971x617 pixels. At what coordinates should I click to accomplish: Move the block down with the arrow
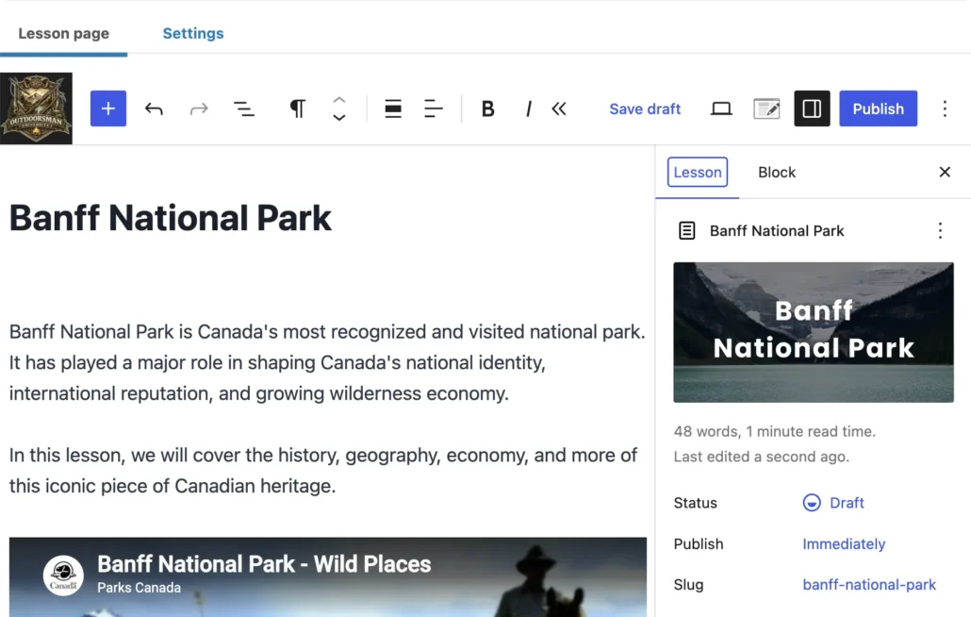pyautogui.click(x=338, y=117)
